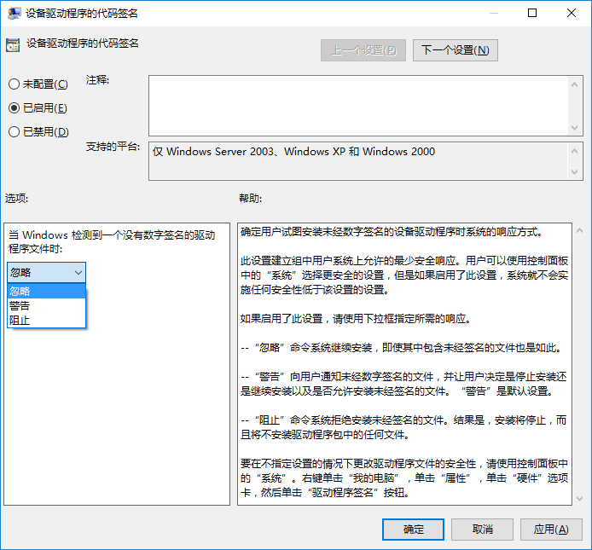592x550 pixels.
Task: Select the 已启用 radio button
Action: (14, 107)
